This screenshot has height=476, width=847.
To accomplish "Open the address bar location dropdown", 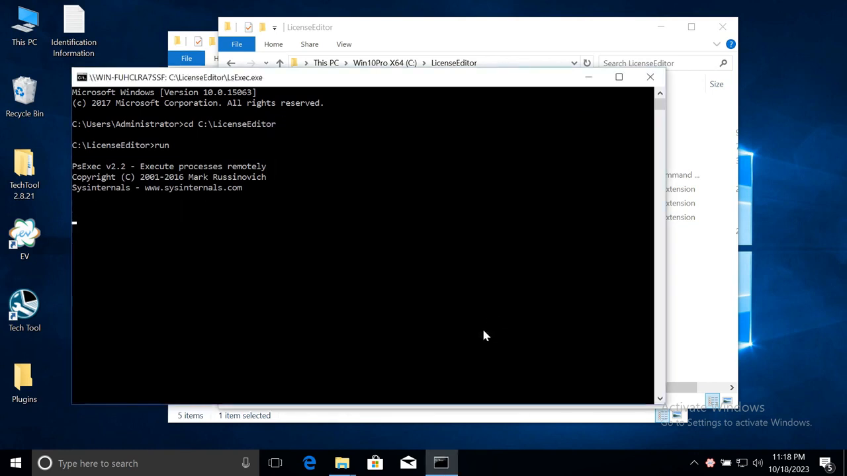I will 574,63.
